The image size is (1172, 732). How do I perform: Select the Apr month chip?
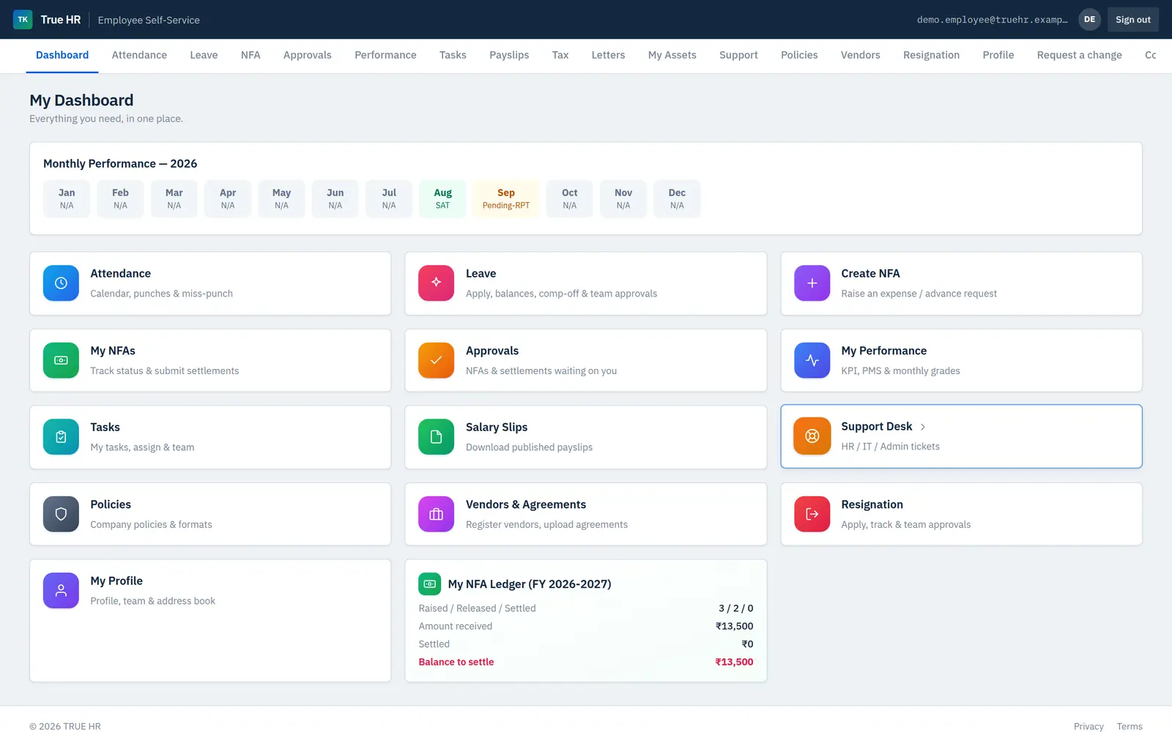click(228, 198)
